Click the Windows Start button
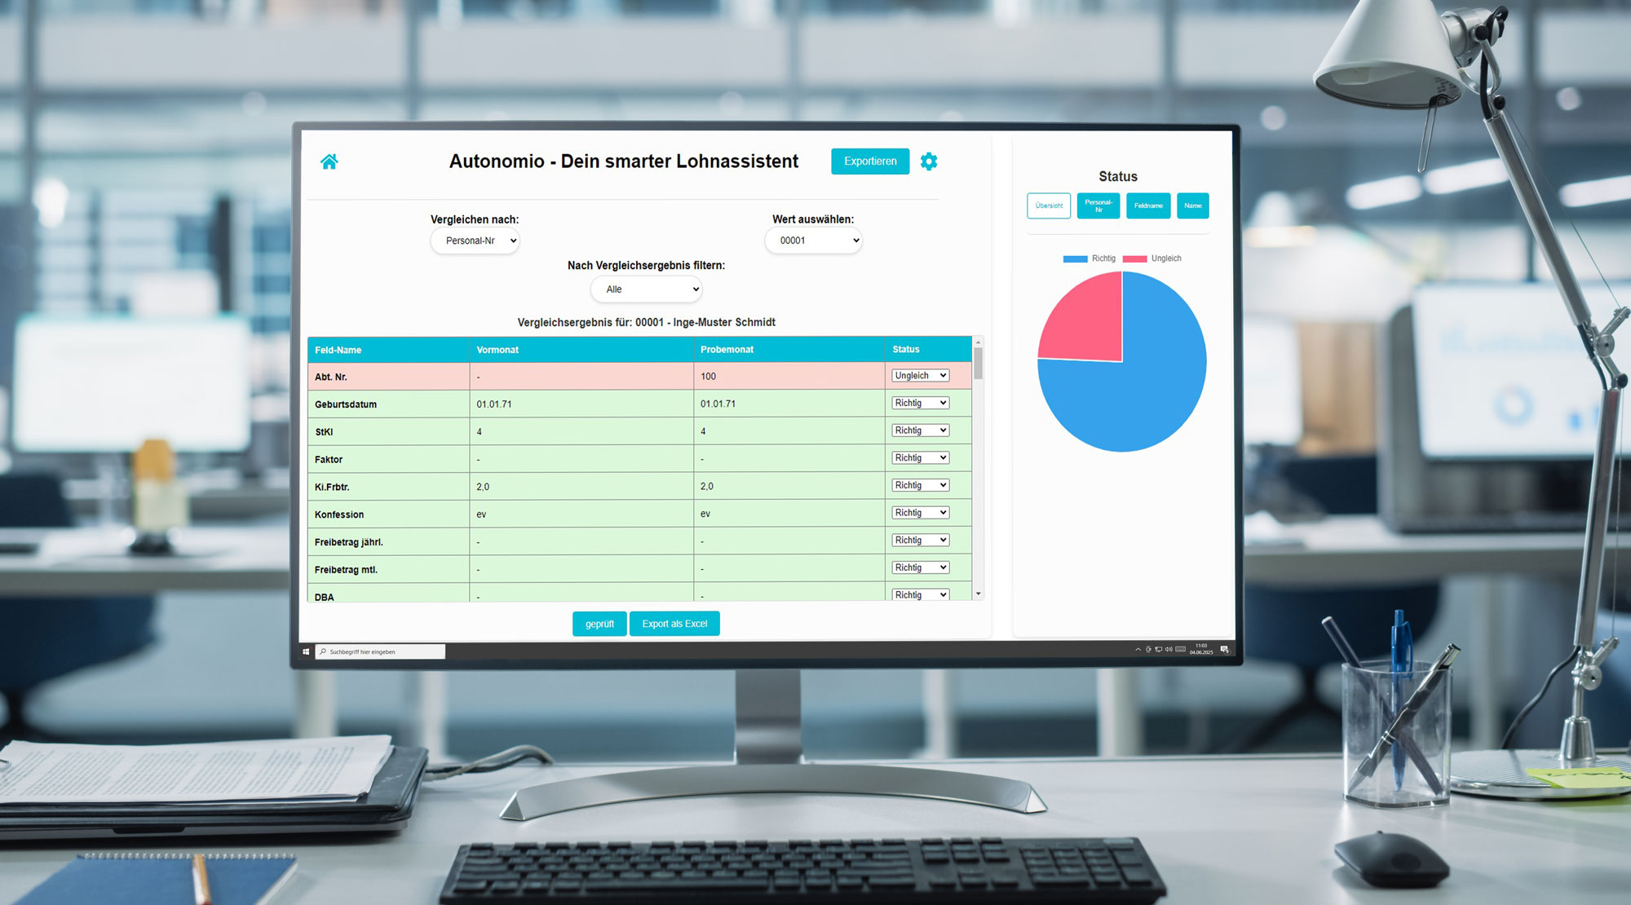This screenshot has width=1631, height=905. [307, 651]
